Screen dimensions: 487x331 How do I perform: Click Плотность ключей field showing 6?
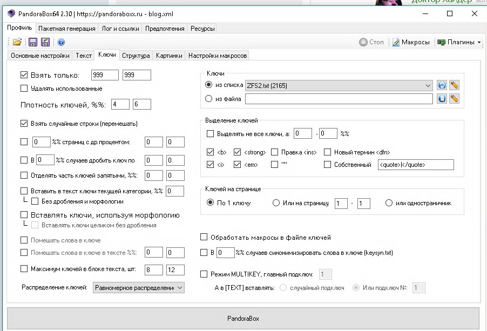click(x=142, y=104)
